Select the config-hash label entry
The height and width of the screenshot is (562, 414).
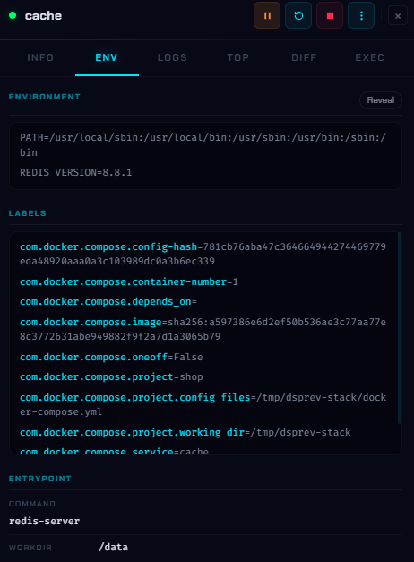click(203, 254)
